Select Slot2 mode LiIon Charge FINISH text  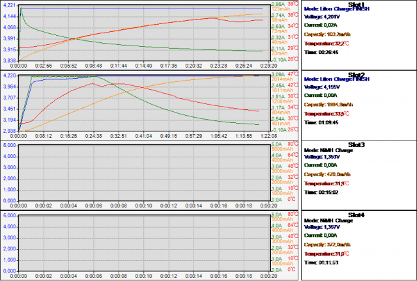[337, 79]
